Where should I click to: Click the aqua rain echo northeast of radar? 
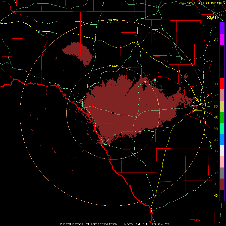coord(155,80)
